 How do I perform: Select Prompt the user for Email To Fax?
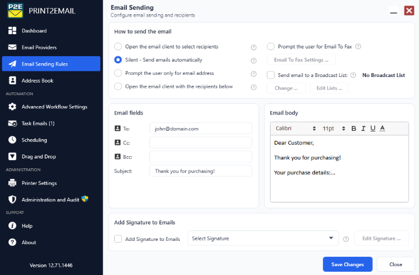(271, 46)
